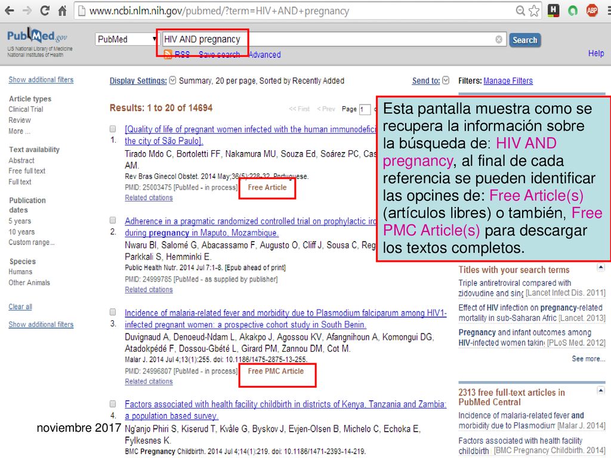Click Free PMC Article label on result 3

click(276, 371)
